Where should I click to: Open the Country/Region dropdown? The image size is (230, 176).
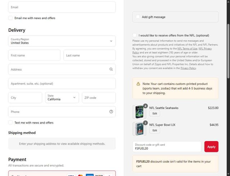[x=62, y=41]
